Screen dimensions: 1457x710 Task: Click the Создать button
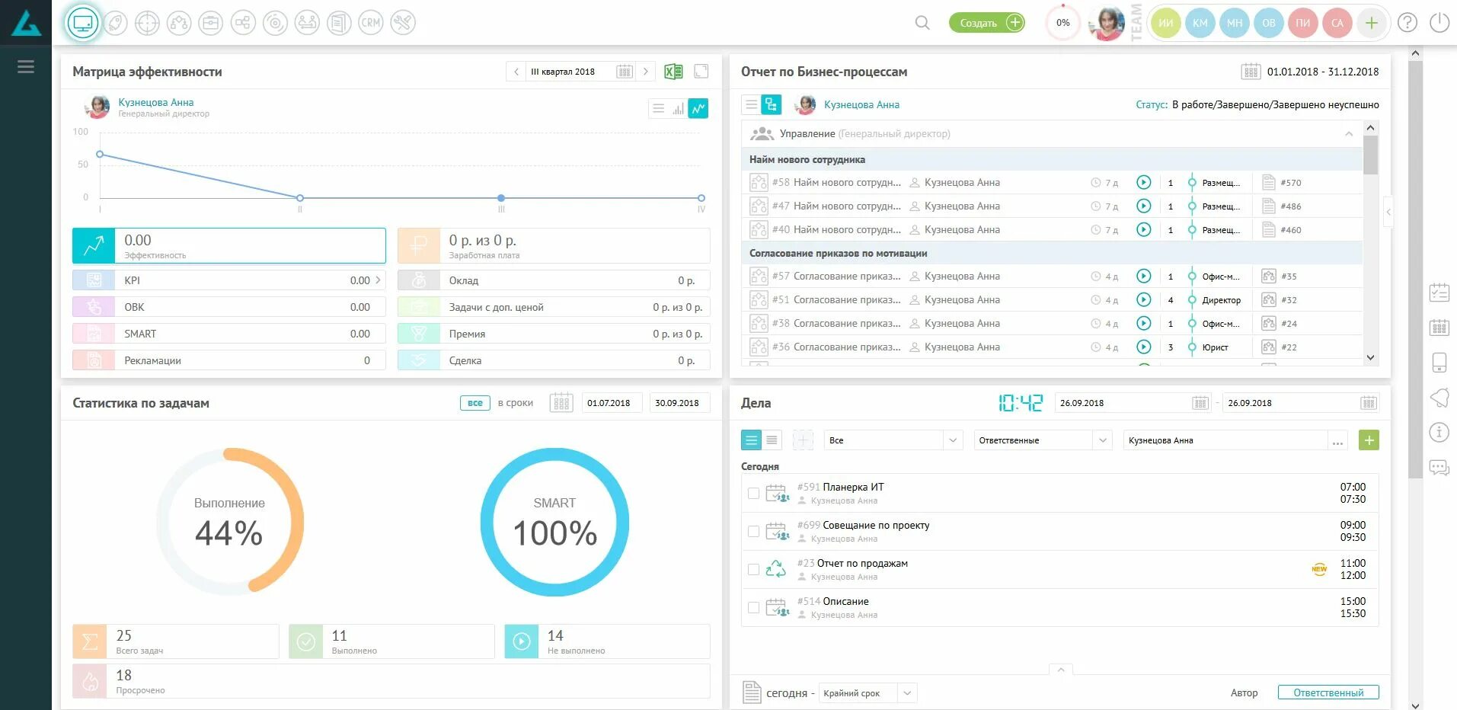[986, 23]
